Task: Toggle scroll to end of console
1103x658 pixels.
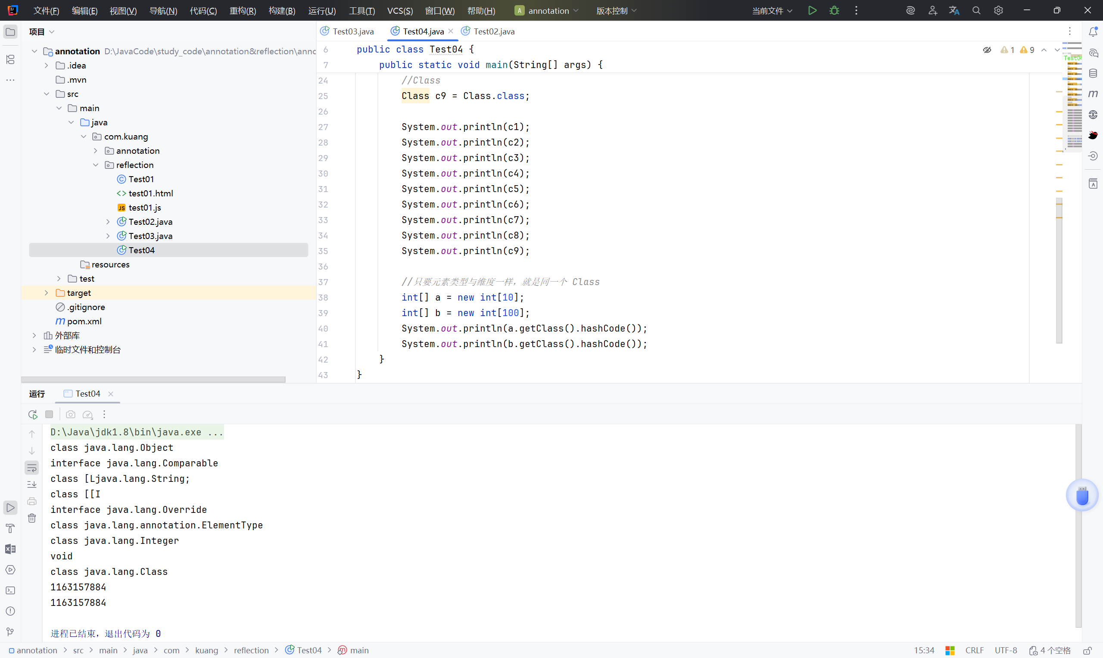Action: point(32,484)
